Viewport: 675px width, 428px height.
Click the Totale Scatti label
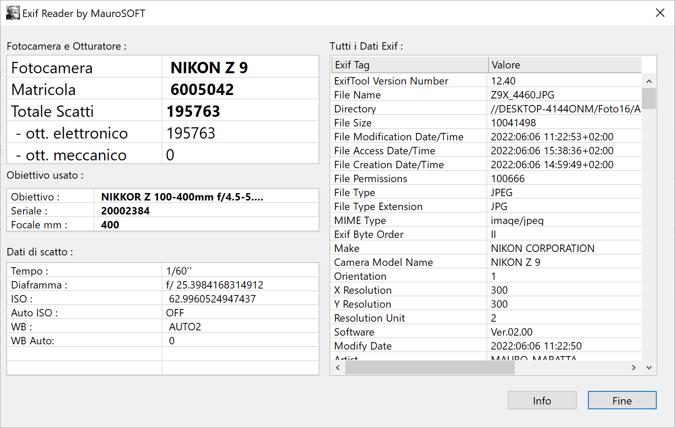[52, 111]
